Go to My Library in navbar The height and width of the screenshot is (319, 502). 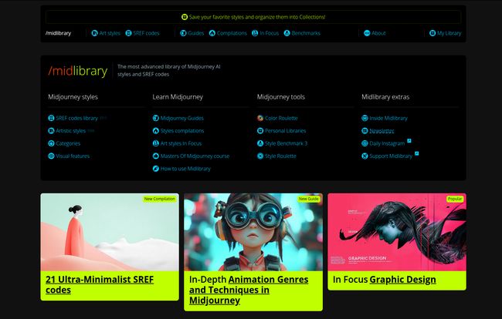point(449,33)
